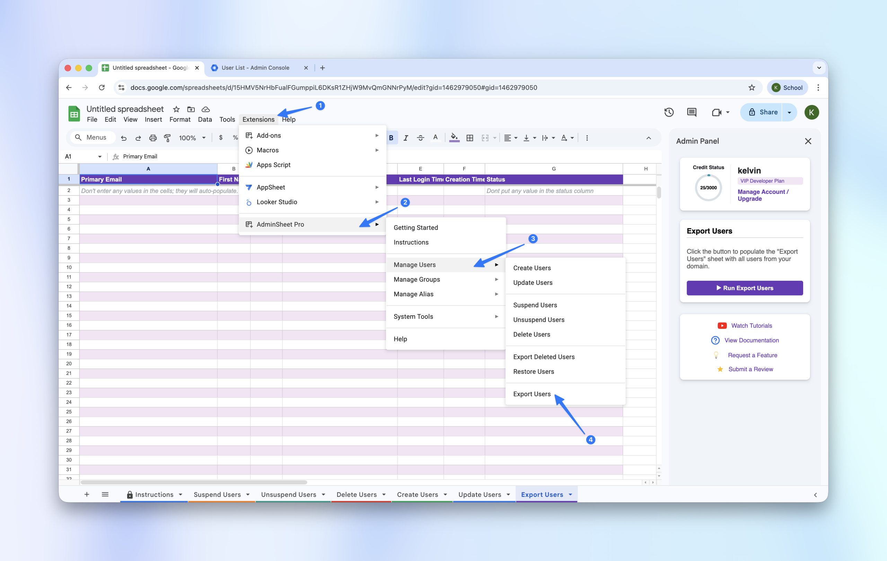Open the Export Users tab dropdown arrow

pyautogui.click(x=570, y=494)
